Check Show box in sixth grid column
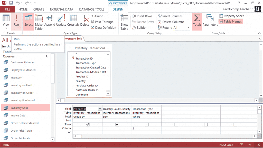Viewport: 263px width, 148px height. (x=235, y=124)
